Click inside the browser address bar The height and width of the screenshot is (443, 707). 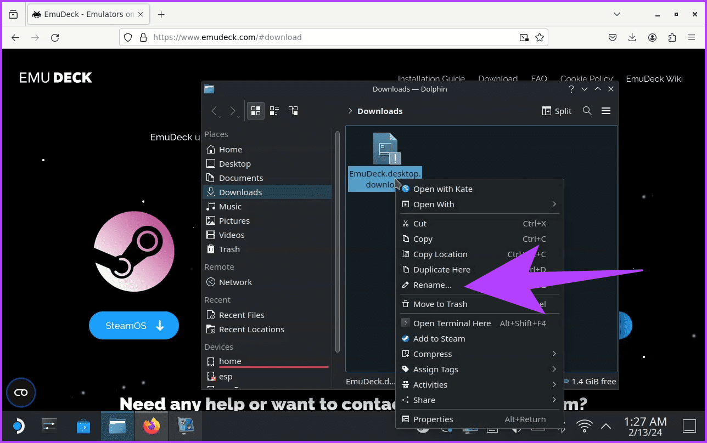pos(329,37)
